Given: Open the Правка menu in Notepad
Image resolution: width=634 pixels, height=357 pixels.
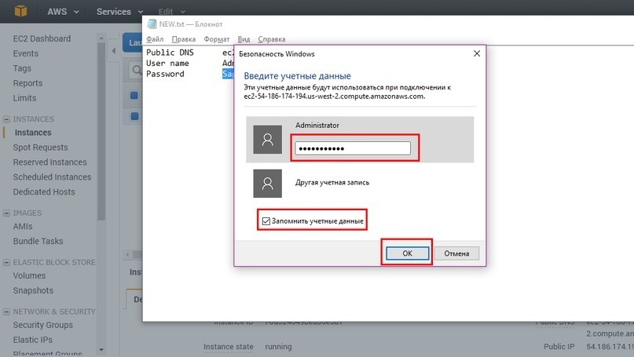Looking at the screenshot, I should pos(184,39).
